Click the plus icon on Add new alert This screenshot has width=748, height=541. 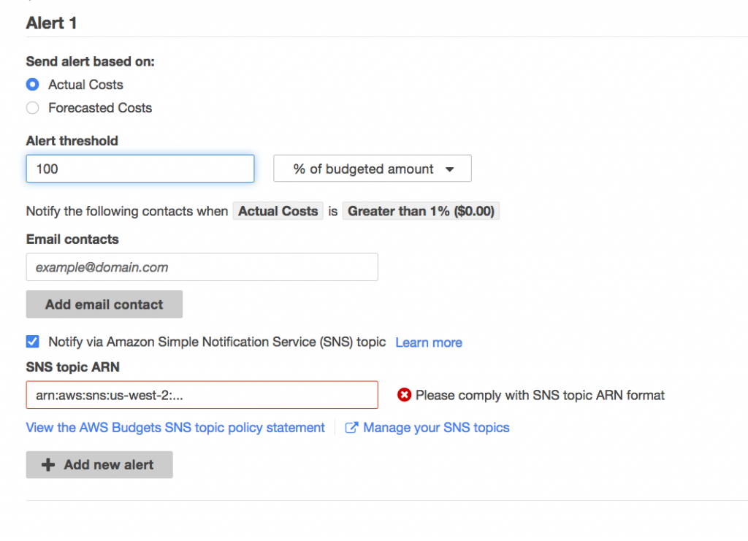49,464
